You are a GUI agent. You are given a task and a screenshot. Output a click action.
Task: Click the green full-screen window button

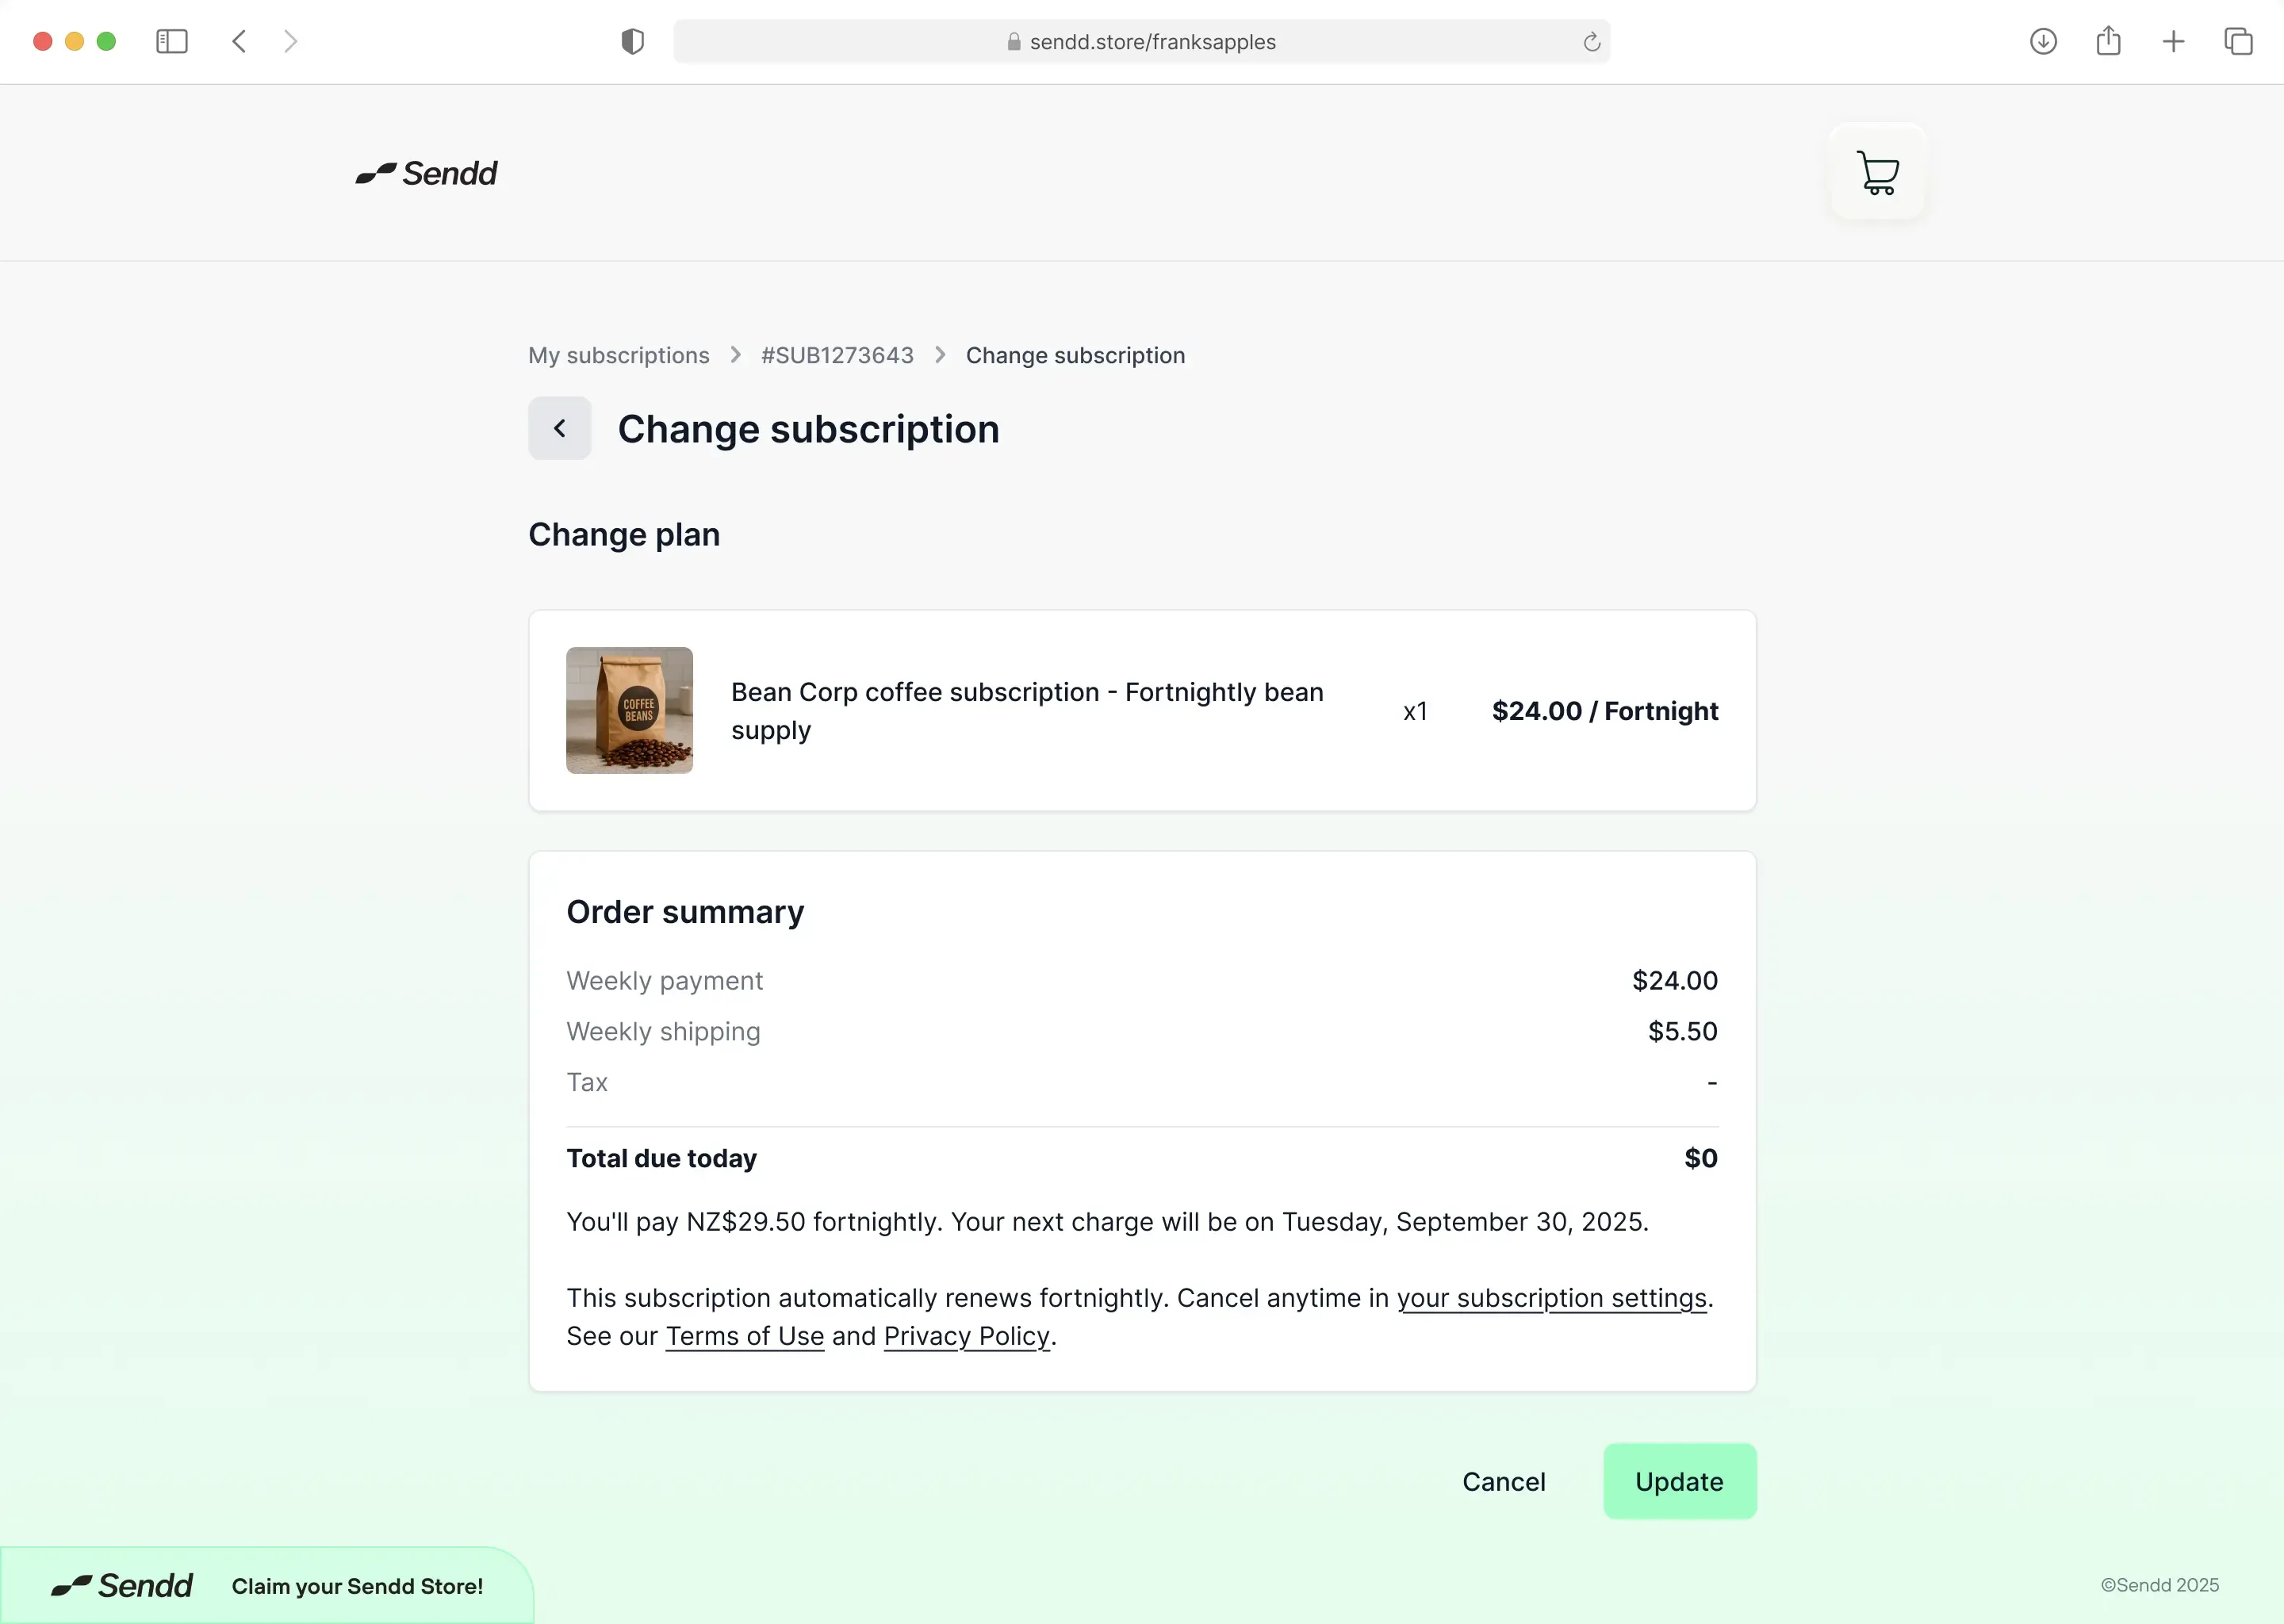point(106,41)
